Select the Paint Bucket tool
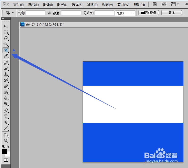The width and height of the screenshot is (188, 168). [6, 92]
